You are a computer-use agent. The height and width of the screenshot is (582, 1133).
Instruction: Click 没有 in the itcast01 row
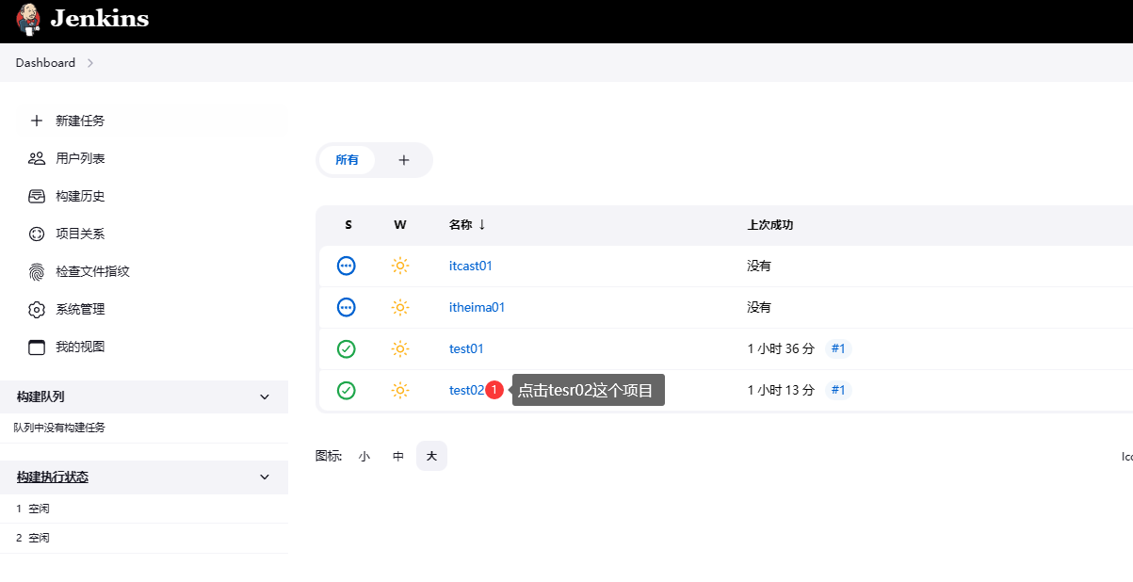tap(759, 266)
